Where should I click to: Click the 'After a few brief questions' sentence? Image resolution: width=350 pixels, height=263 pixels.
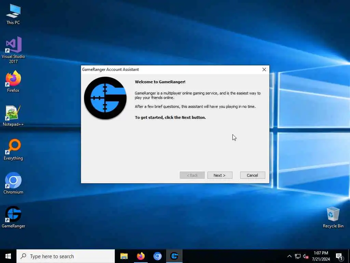coord(195,107)
